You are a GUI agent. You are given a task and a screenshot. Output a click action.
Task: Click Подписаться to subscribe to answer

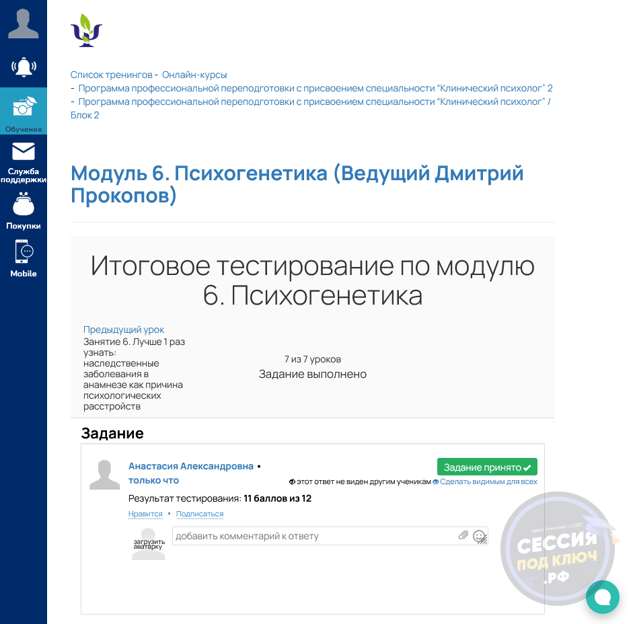click(199, 514)
